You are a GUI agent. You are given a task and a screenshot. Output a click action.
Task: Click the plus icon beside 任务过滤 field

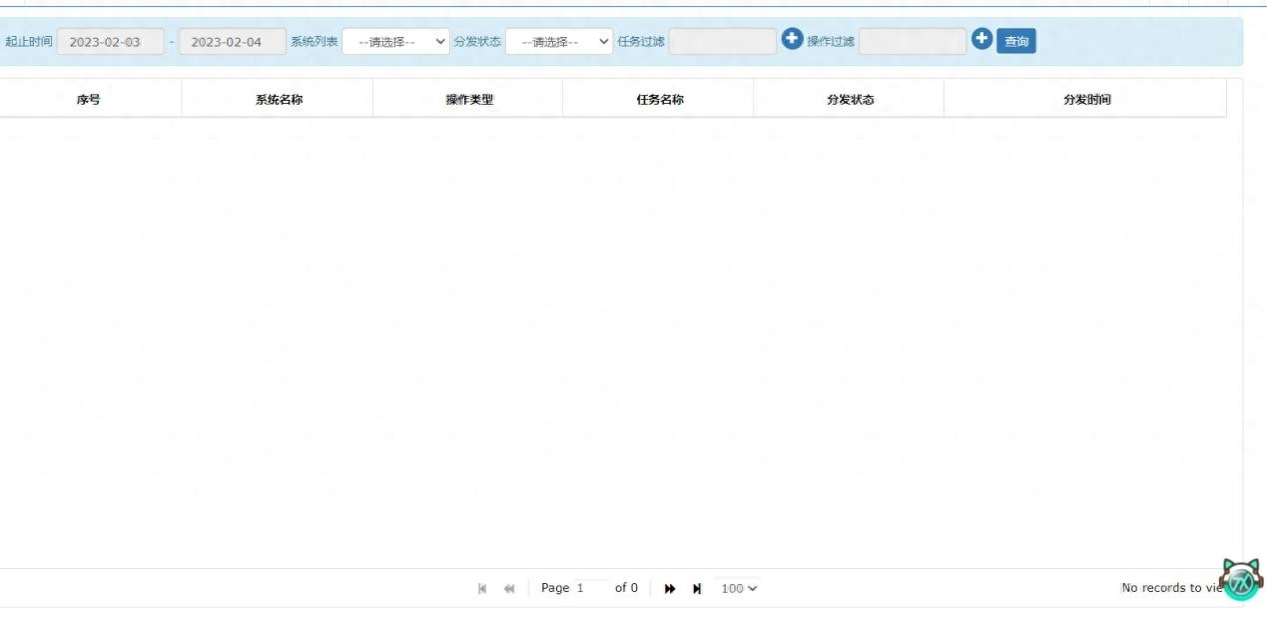pos(792,39)
